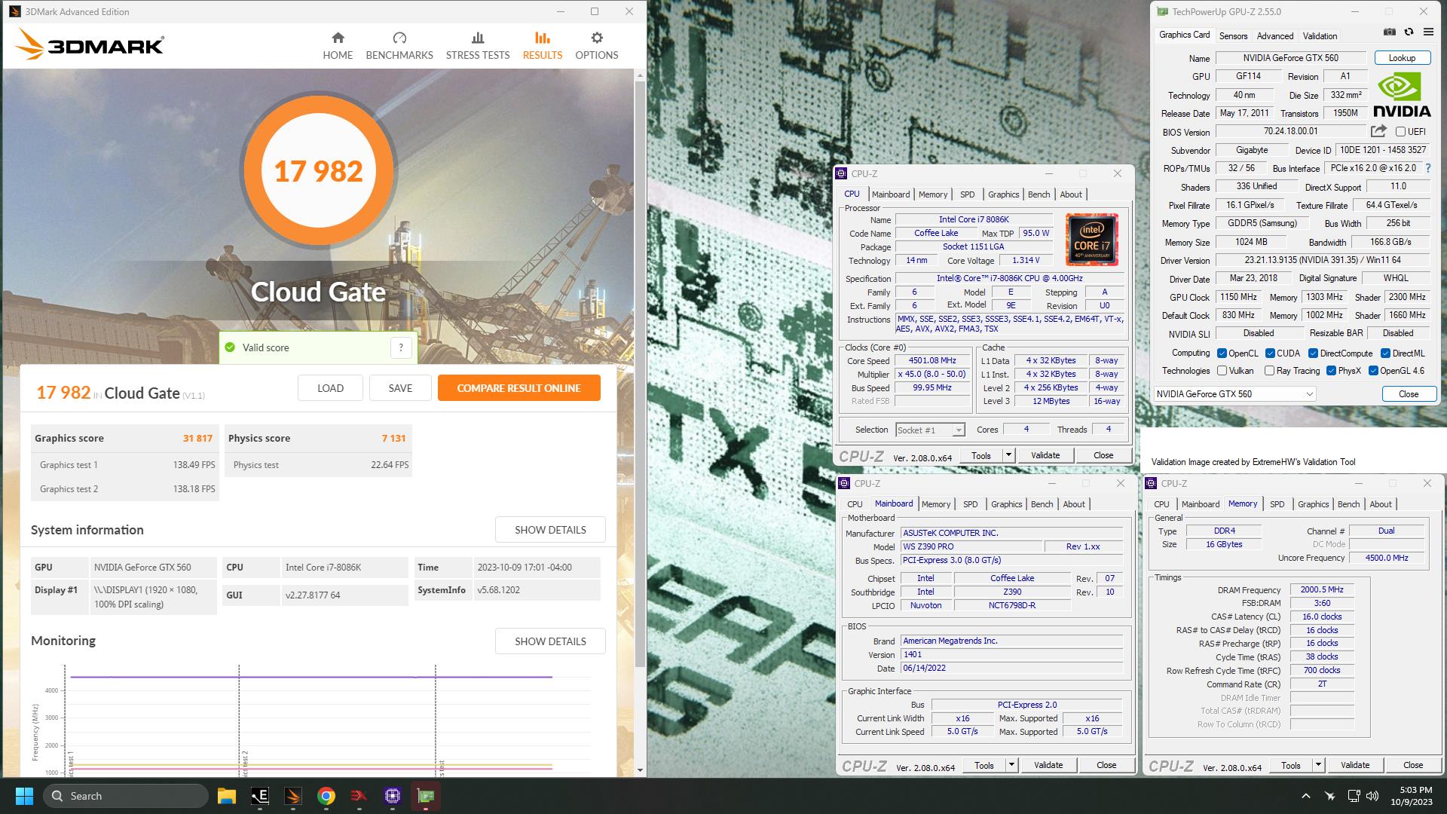This screenshot has height=814, width=1447.
Task: Refresh GPU-Z readings
Action: point(1409,32)
